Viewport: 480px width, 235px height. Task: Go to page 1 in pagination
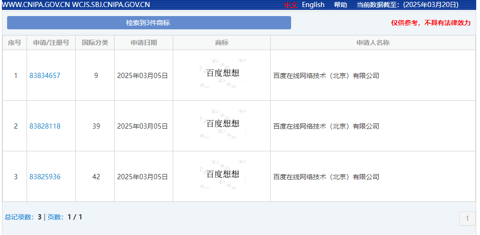pos(467,218)
